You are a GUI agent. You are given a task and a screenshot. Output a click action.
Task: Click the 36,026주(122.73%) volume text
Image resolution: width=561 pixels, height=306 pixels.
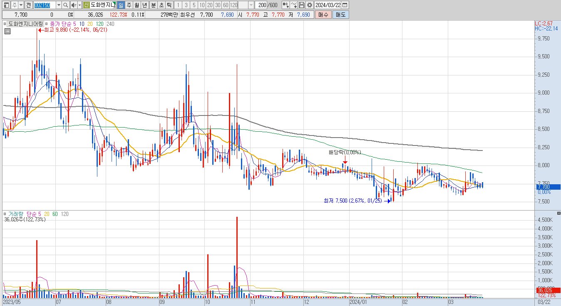[25, 219]
